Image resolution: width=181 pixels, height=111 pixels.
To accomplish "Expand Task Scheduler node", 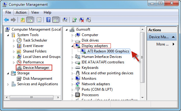I will [x=14, y=41].
